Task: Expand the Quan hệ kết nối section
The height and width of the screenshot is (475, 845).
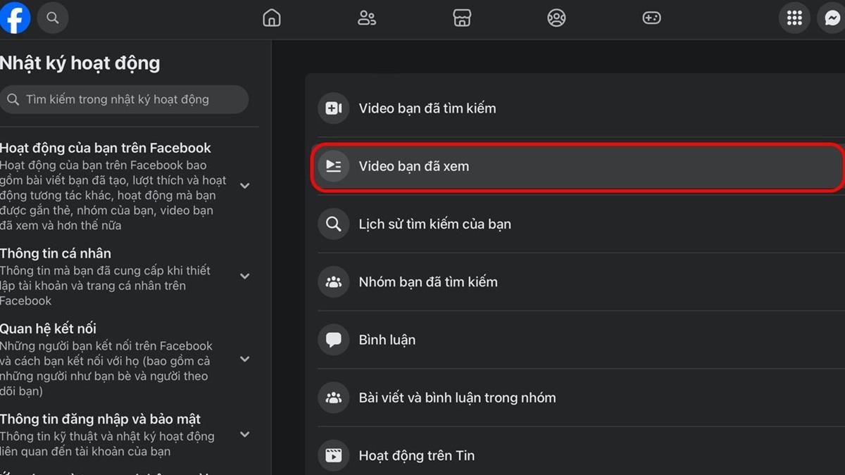Action: tap(245, 359)
